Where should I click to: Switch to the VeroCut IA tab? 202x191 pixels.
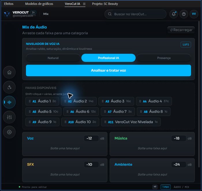pos(72,4)
